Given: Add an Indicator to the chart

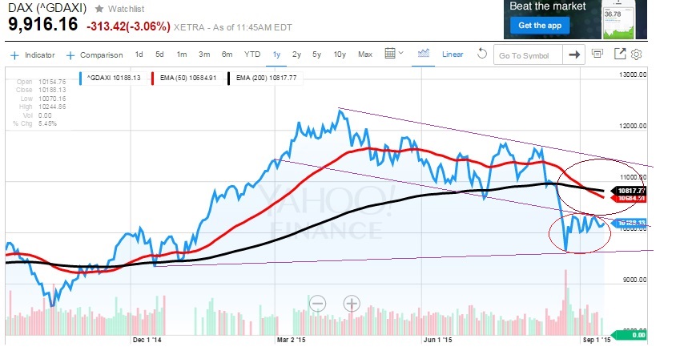Looking at the screenshot, I should 34,55.
